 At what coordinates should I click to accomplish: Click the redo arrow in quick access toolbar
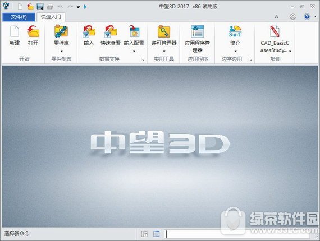click(70, 7)
